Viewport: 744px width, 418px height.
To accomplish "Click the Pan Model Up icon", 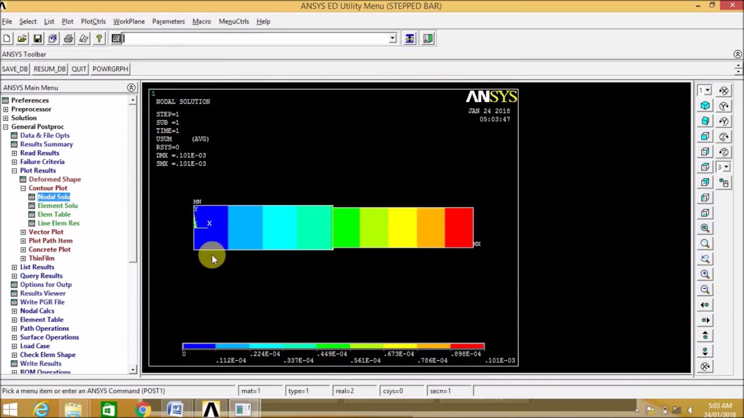I will [x=705, y=336].
